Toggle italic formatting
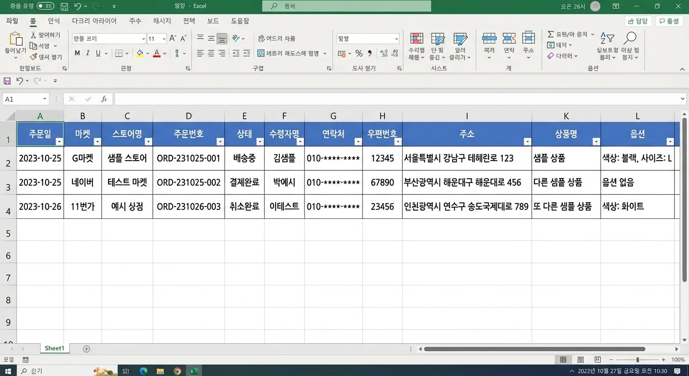Screen dimensions: 689x376 pos(88,53)
